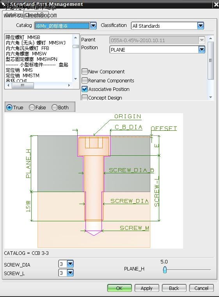This screenshot has height=297, width=219.
Task: Click the Back button
Action: coord(174,288)
